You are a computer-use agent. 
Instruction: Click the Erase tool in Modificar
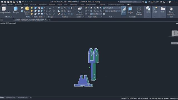click(x=59, y=14)
